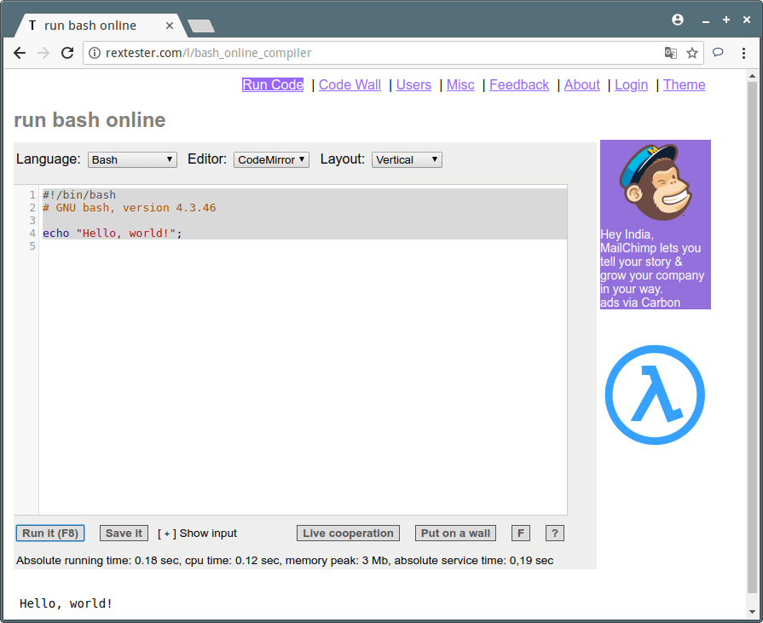Screen dimensions: 763x623
Task: Click the browser forward arrow
Action: [43, 53]
